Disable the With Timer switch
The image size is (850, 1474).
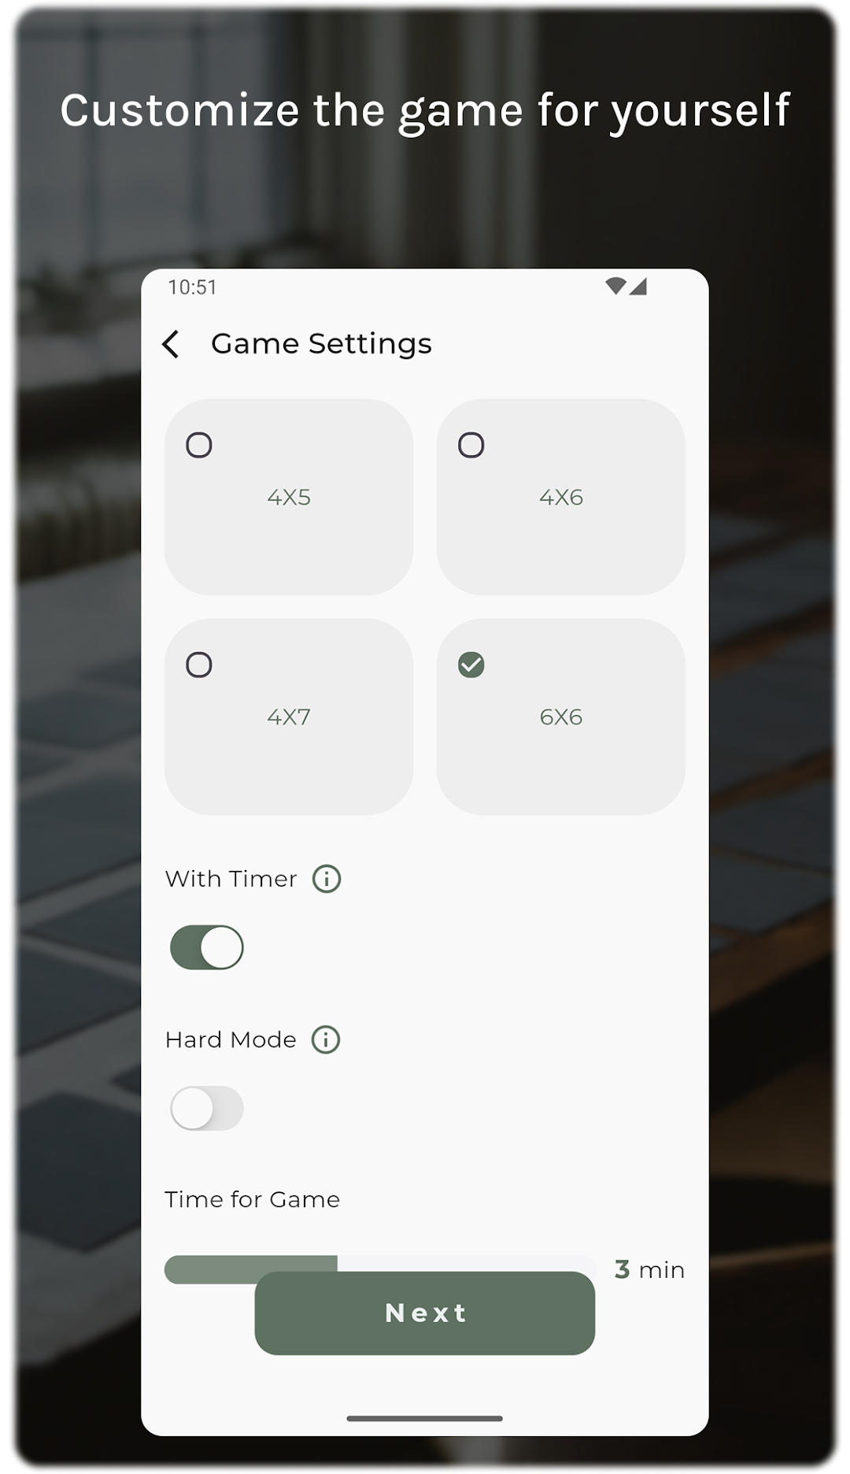[207, 947]
